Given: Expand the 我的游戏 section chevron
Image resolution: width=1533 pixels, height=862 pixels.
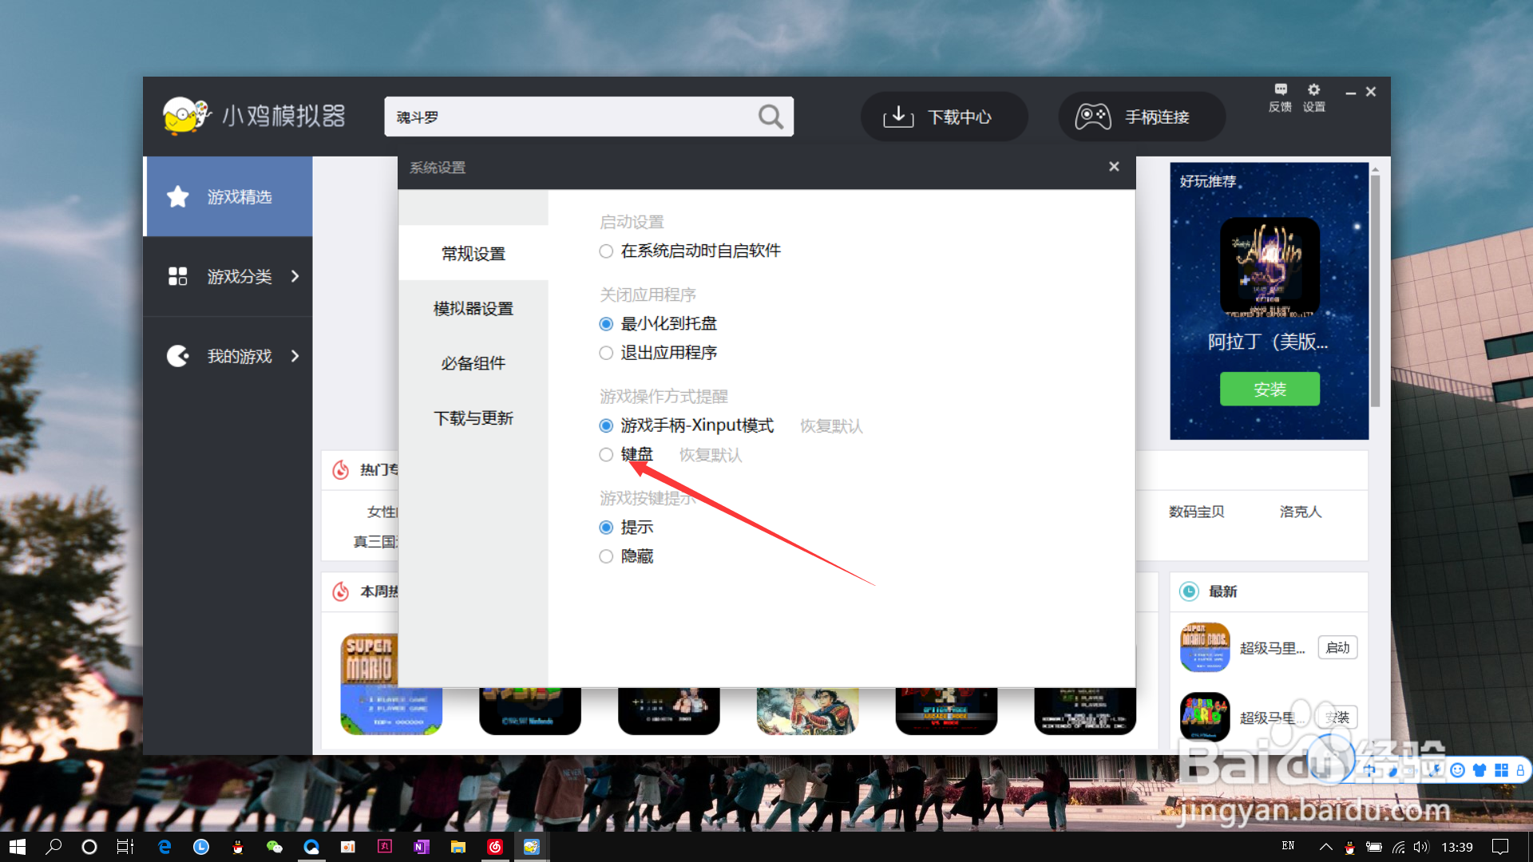Looking at the screenshot, I should tap(295, 356).
